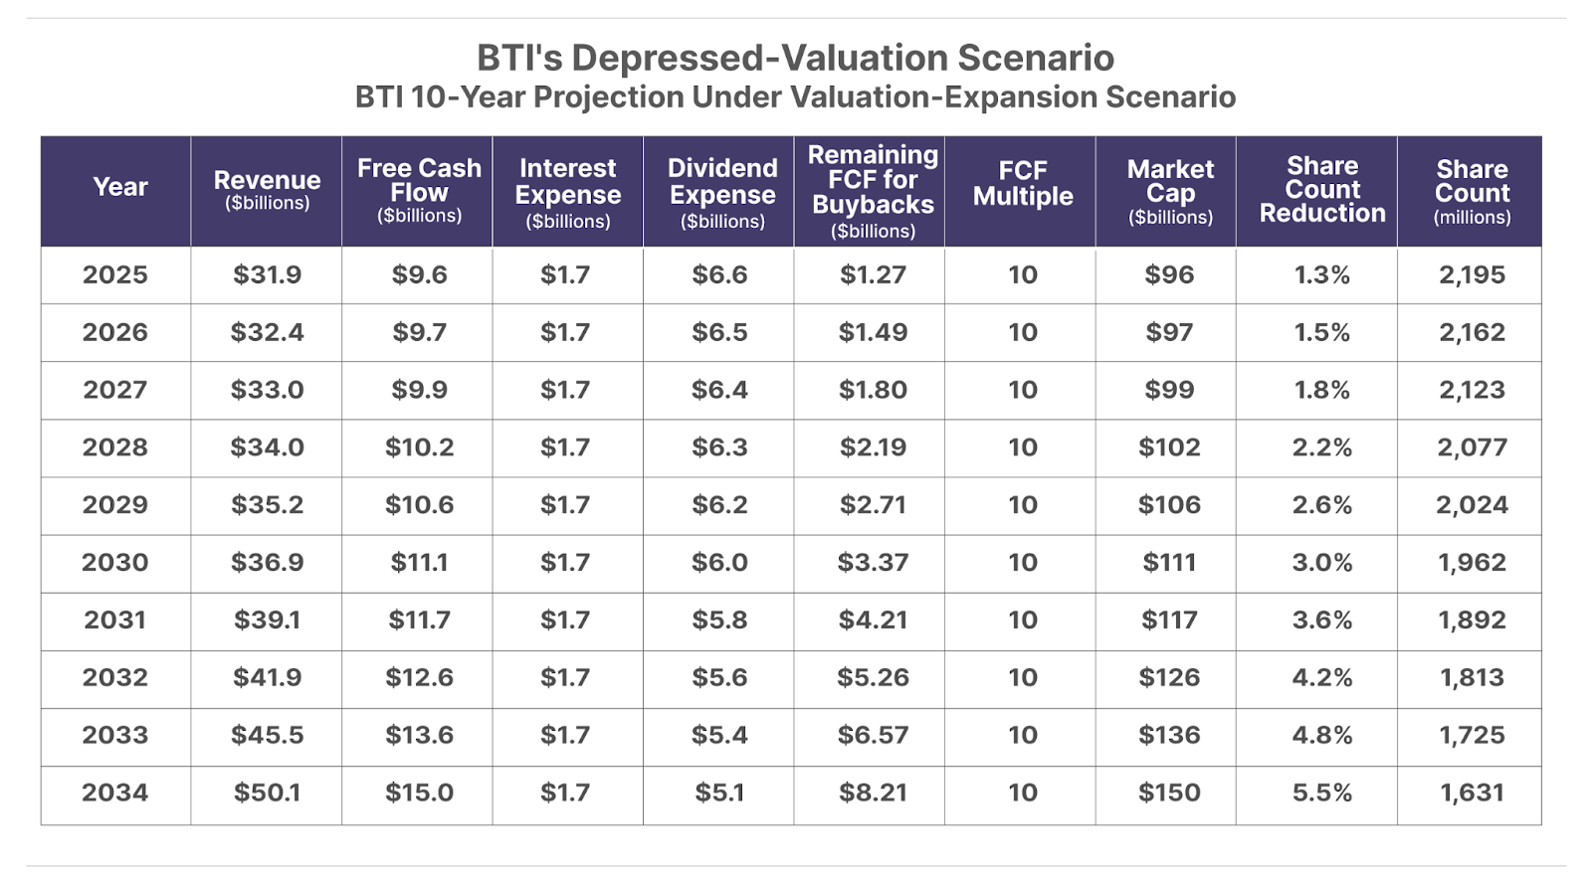Click the $15.0 free cash flow cell
Image resolution: width=1592 pixels, height=884 pixels.
click(419, 793)
